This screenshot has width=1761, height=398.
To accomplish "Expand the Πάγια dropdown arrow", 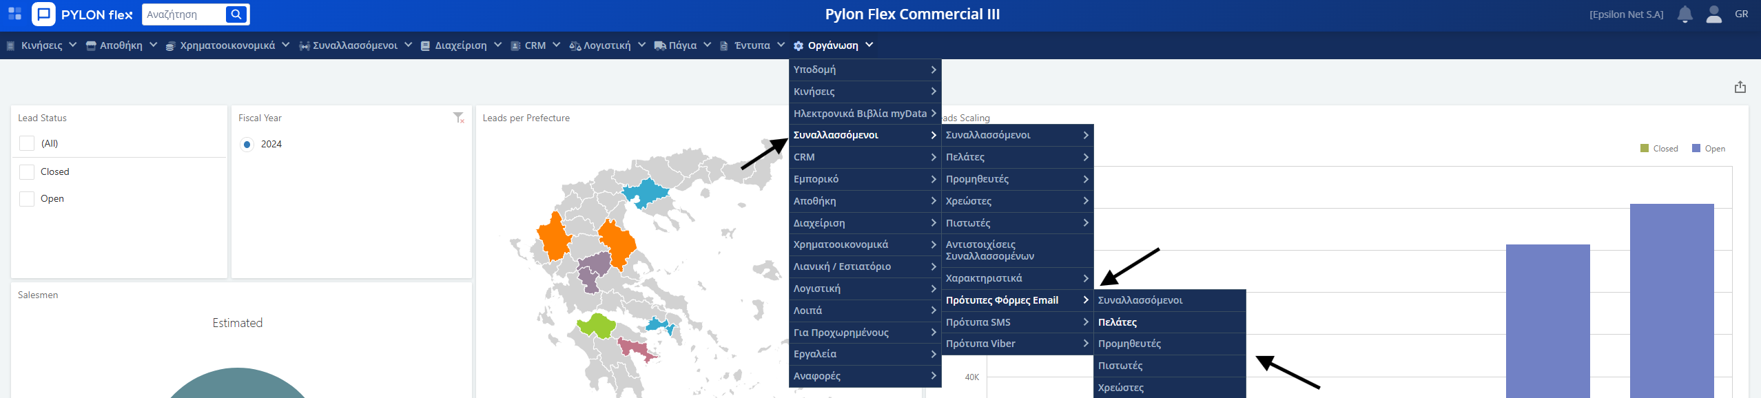I will pos(707,45).
